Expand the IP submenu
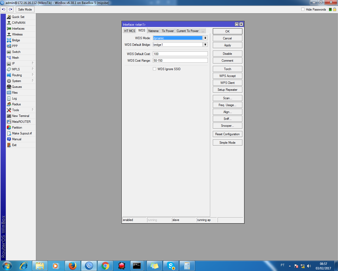 (33, 63)
